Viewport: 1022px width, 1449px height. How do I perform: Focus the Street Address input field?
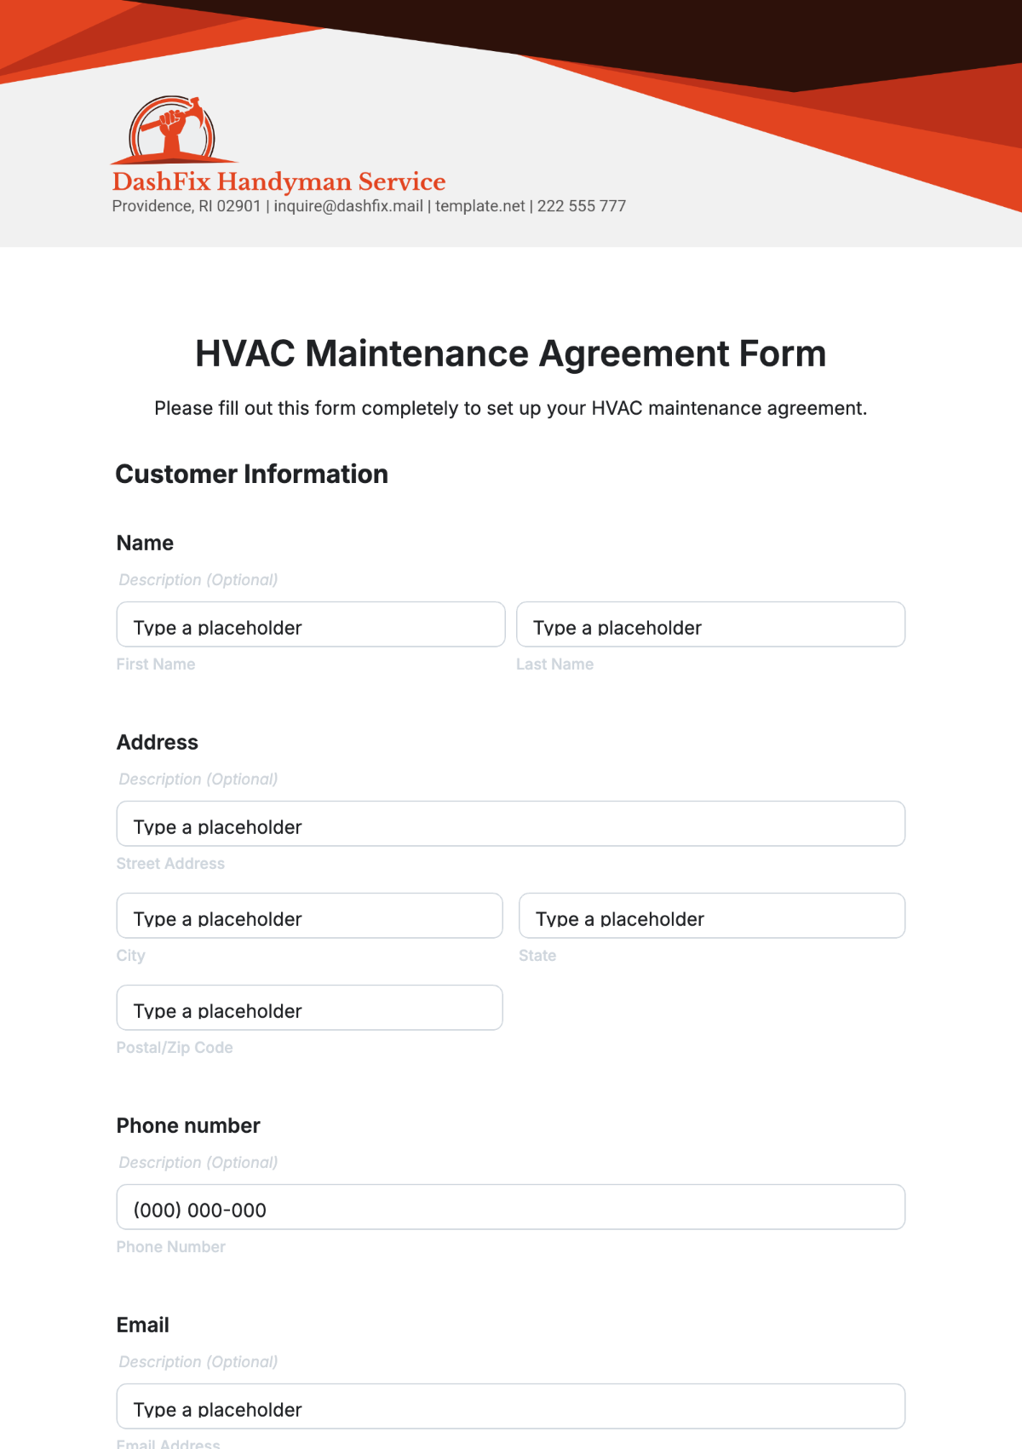coord(511,824)
